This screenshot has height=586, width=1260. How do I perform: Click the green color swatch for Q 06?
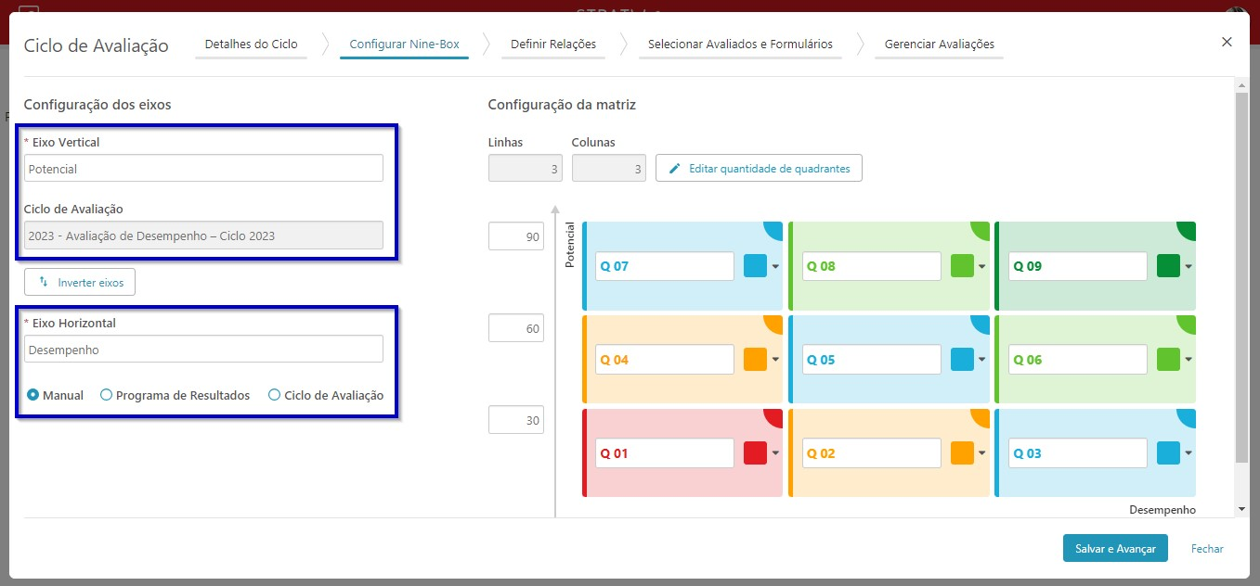pyautogui.click(x=1168, y=360)
